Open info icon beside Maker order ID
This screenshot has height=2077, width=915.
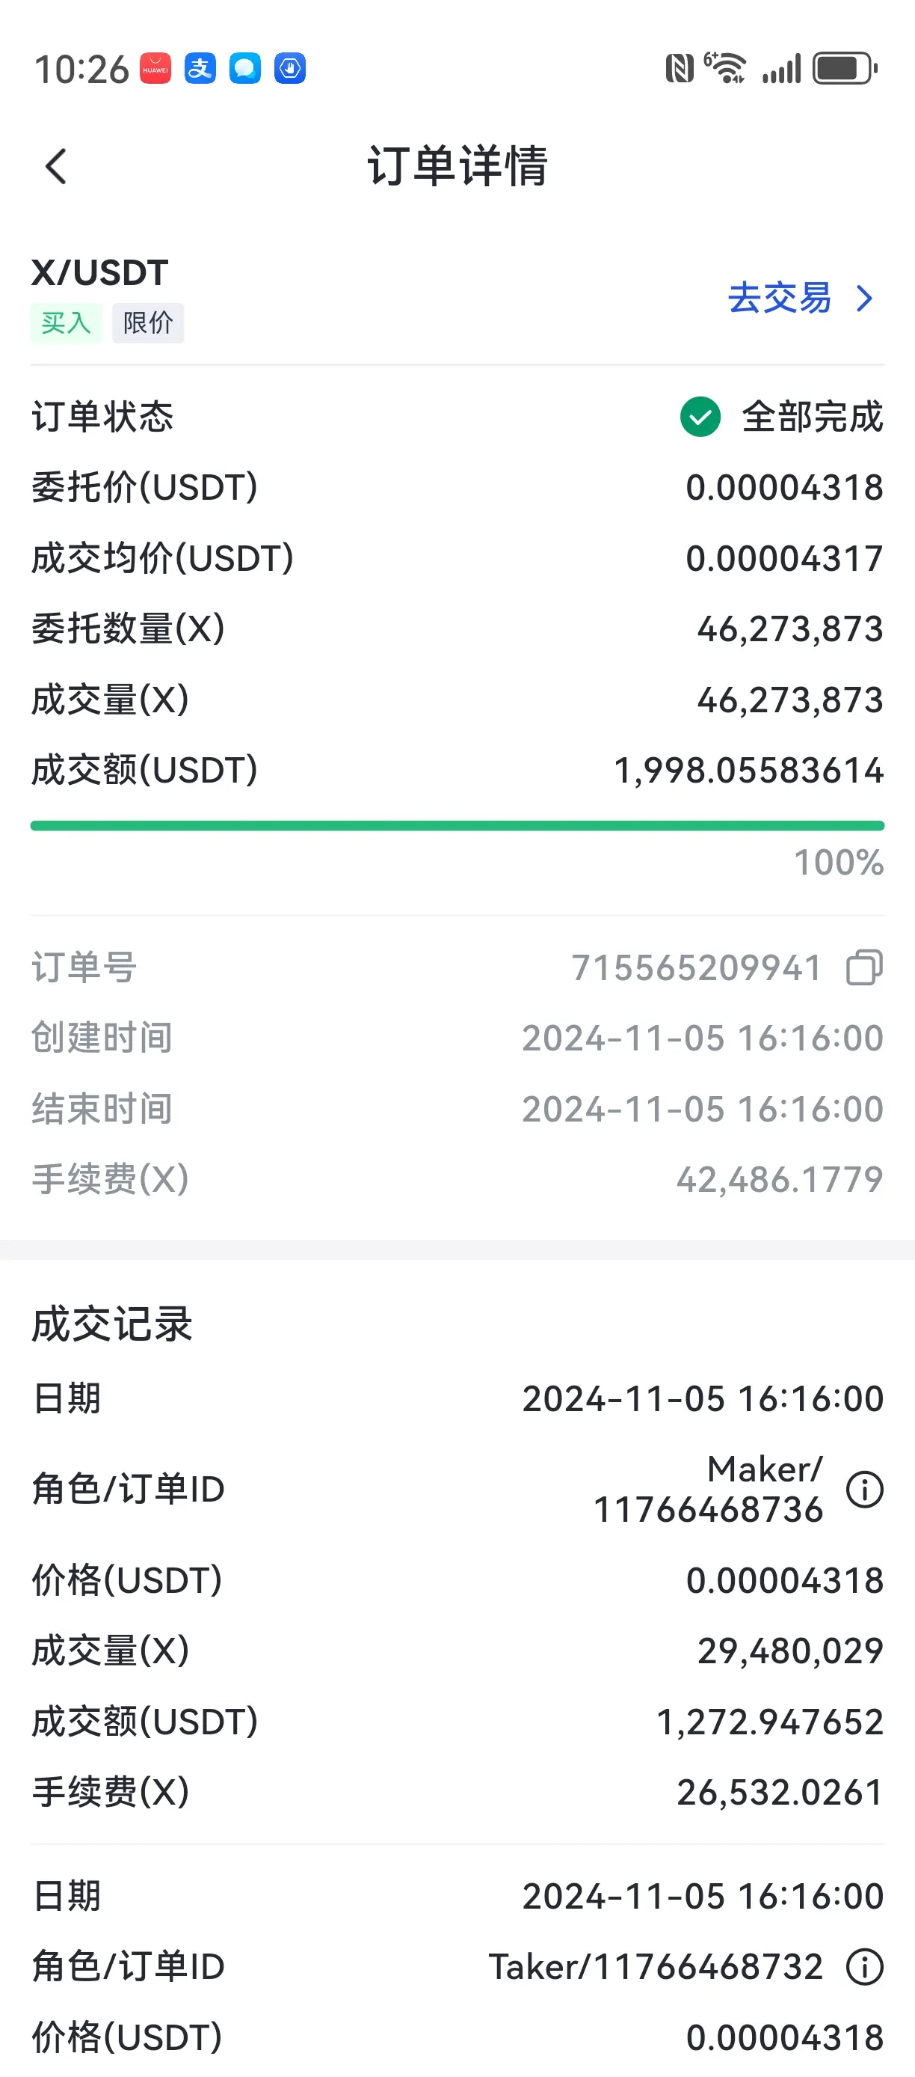coord(864,1488)
